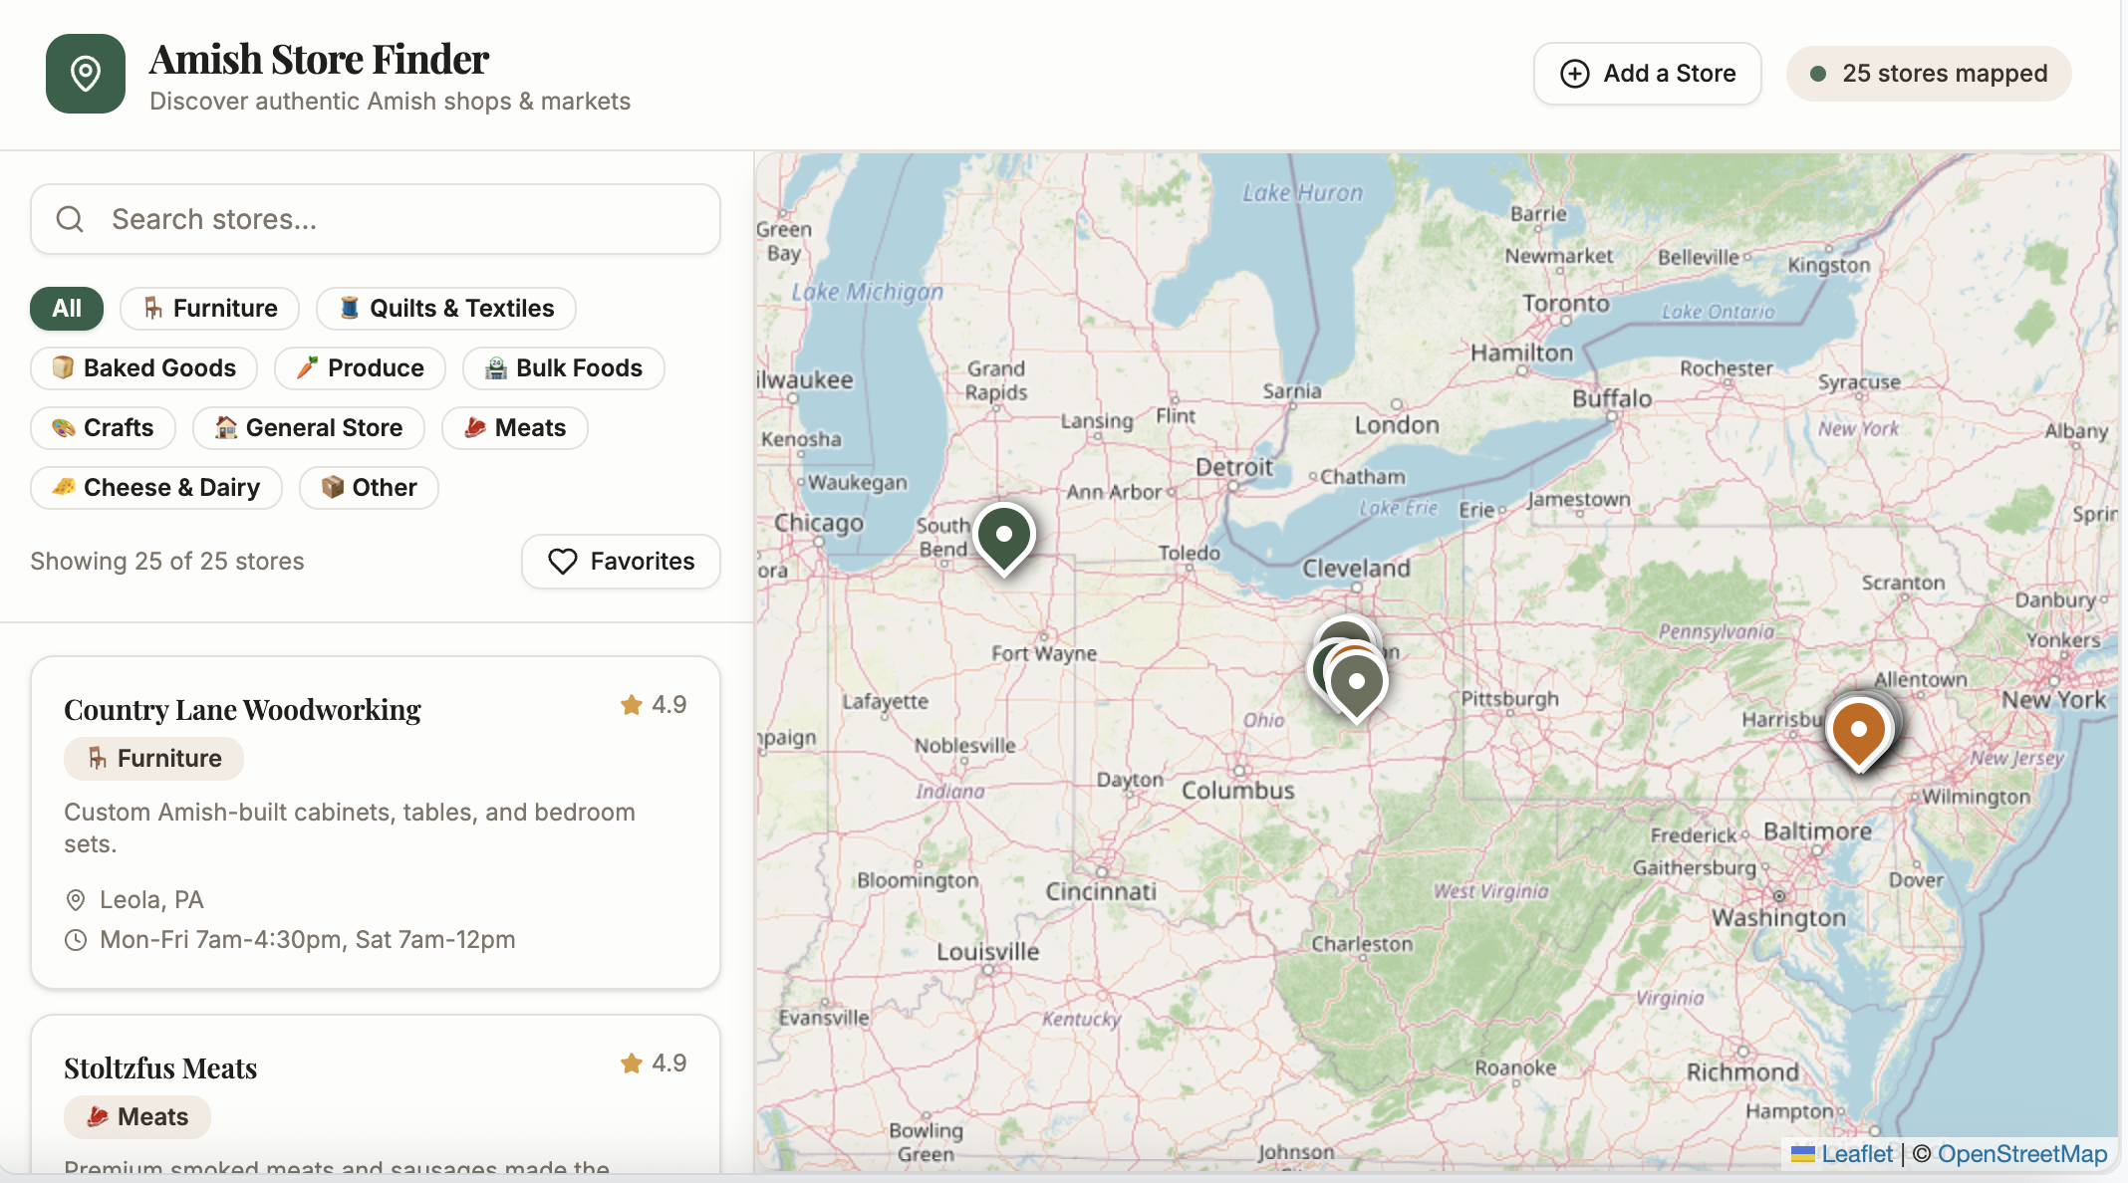Filter by Meats chip
Screen dimensions: 2128x1183
tap(515, 428)
